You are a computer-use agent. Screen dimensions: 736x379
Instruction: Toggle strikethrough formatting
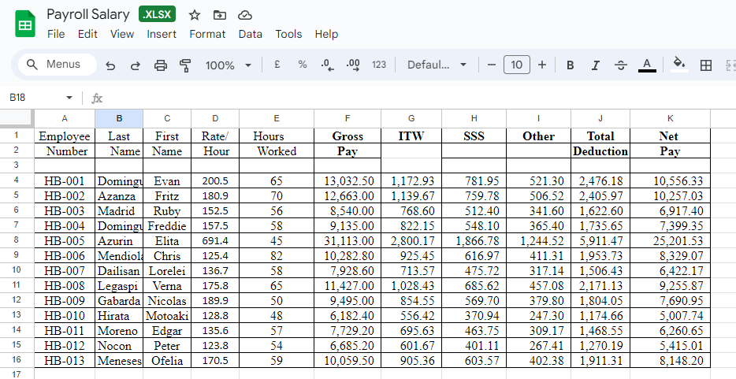point(620,65)
